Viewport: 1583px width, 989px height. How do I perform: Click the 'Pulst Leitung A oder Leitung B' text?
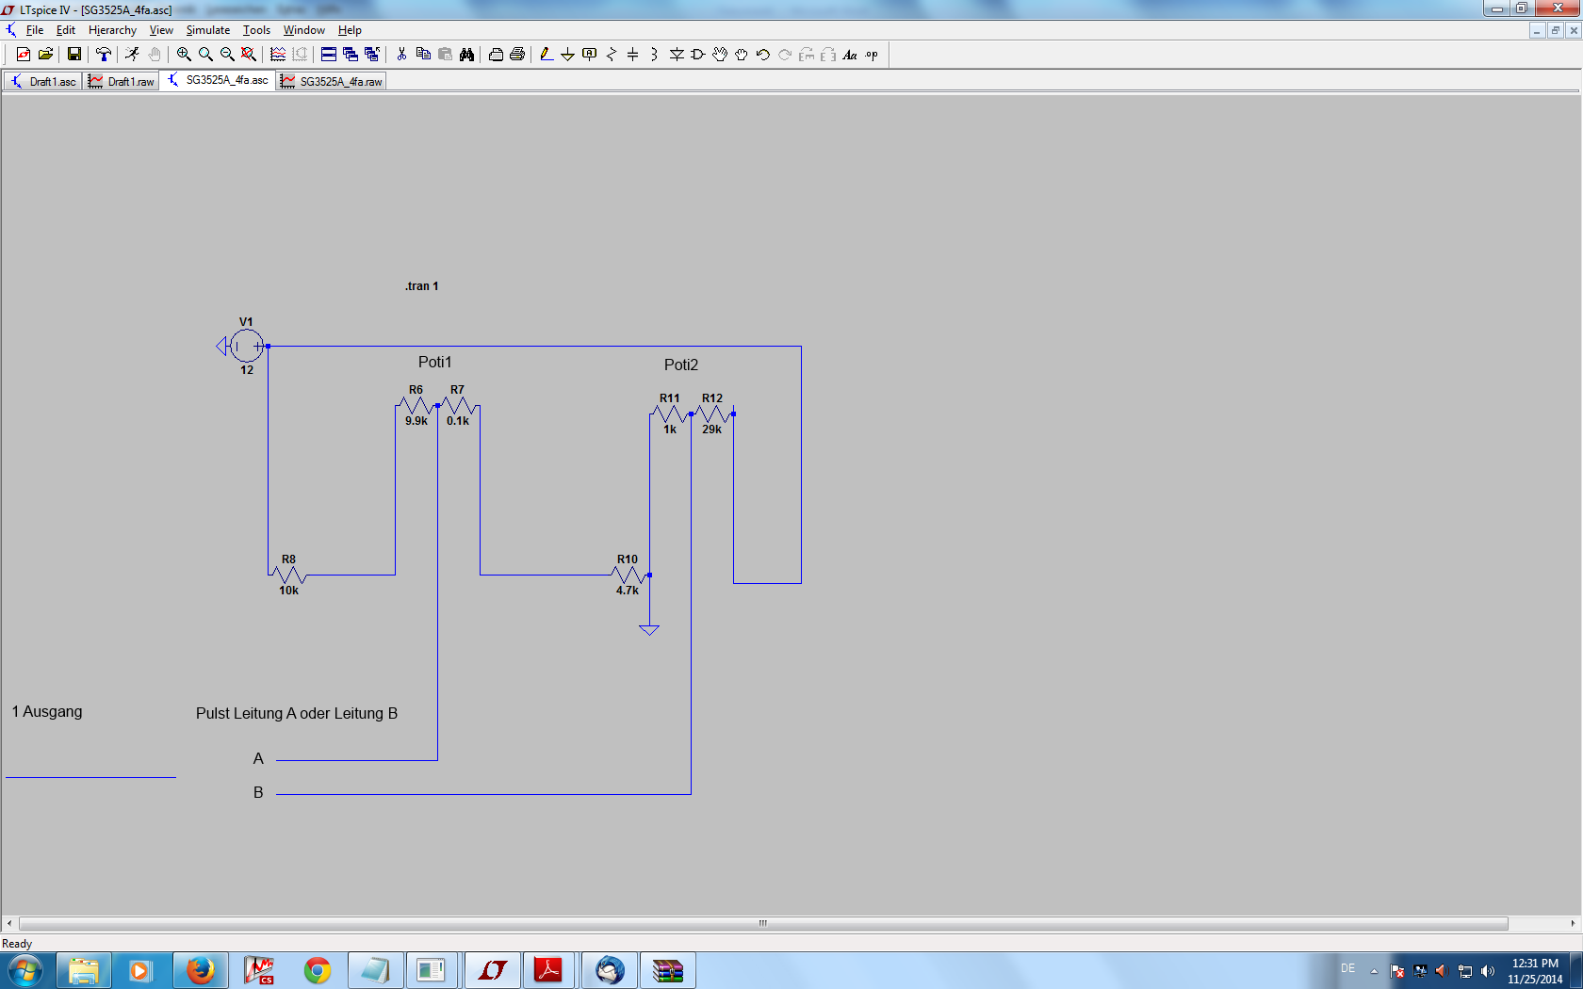297,713
